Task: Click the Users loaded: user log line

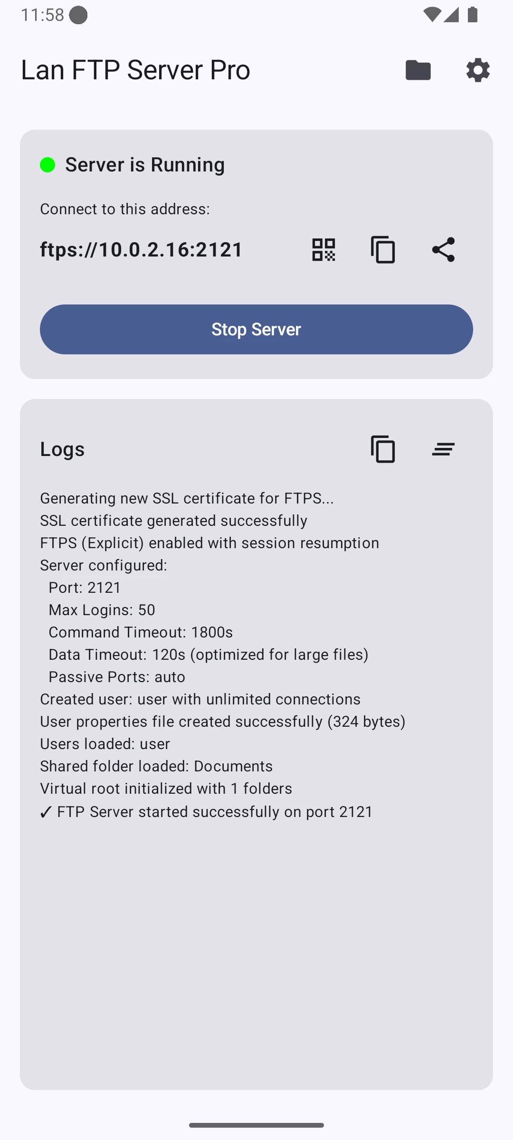Action: pyautogui.click(x=104, y=743)
